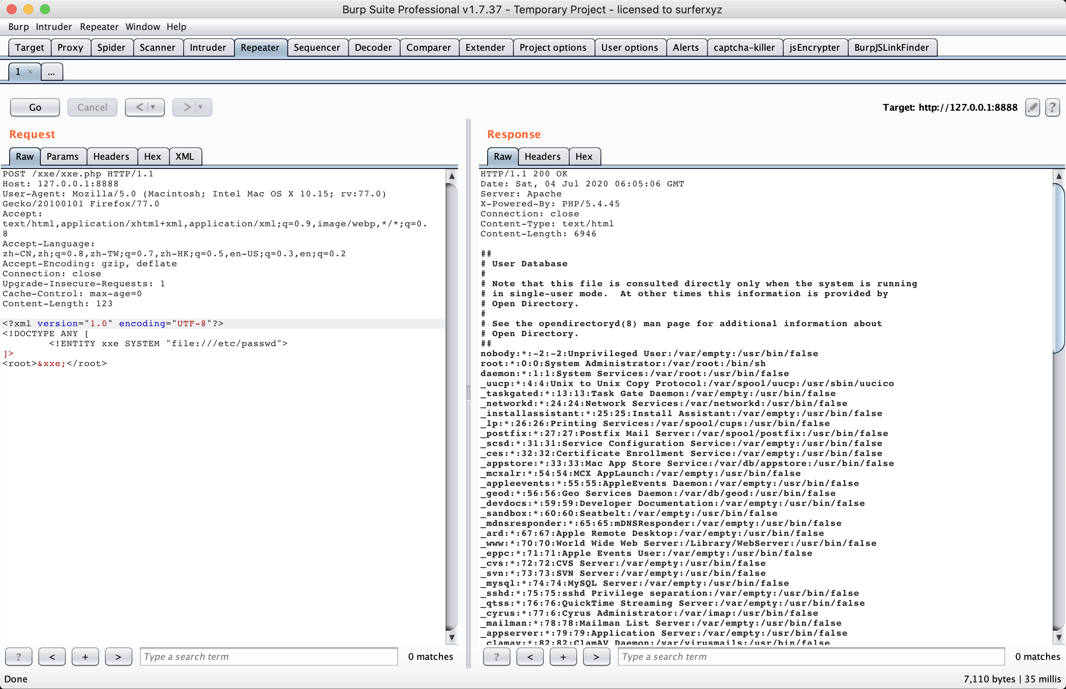
Task: Open new Repeater tab with ellipsis
Action: click(x=52, y=72)
